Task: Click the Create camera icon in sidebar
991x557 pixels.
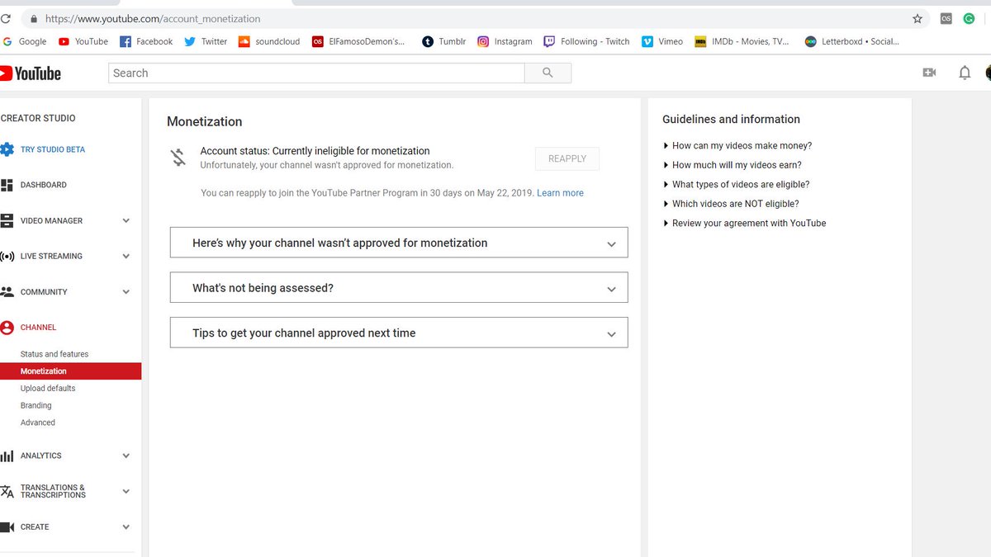Action: coord(7,526)
